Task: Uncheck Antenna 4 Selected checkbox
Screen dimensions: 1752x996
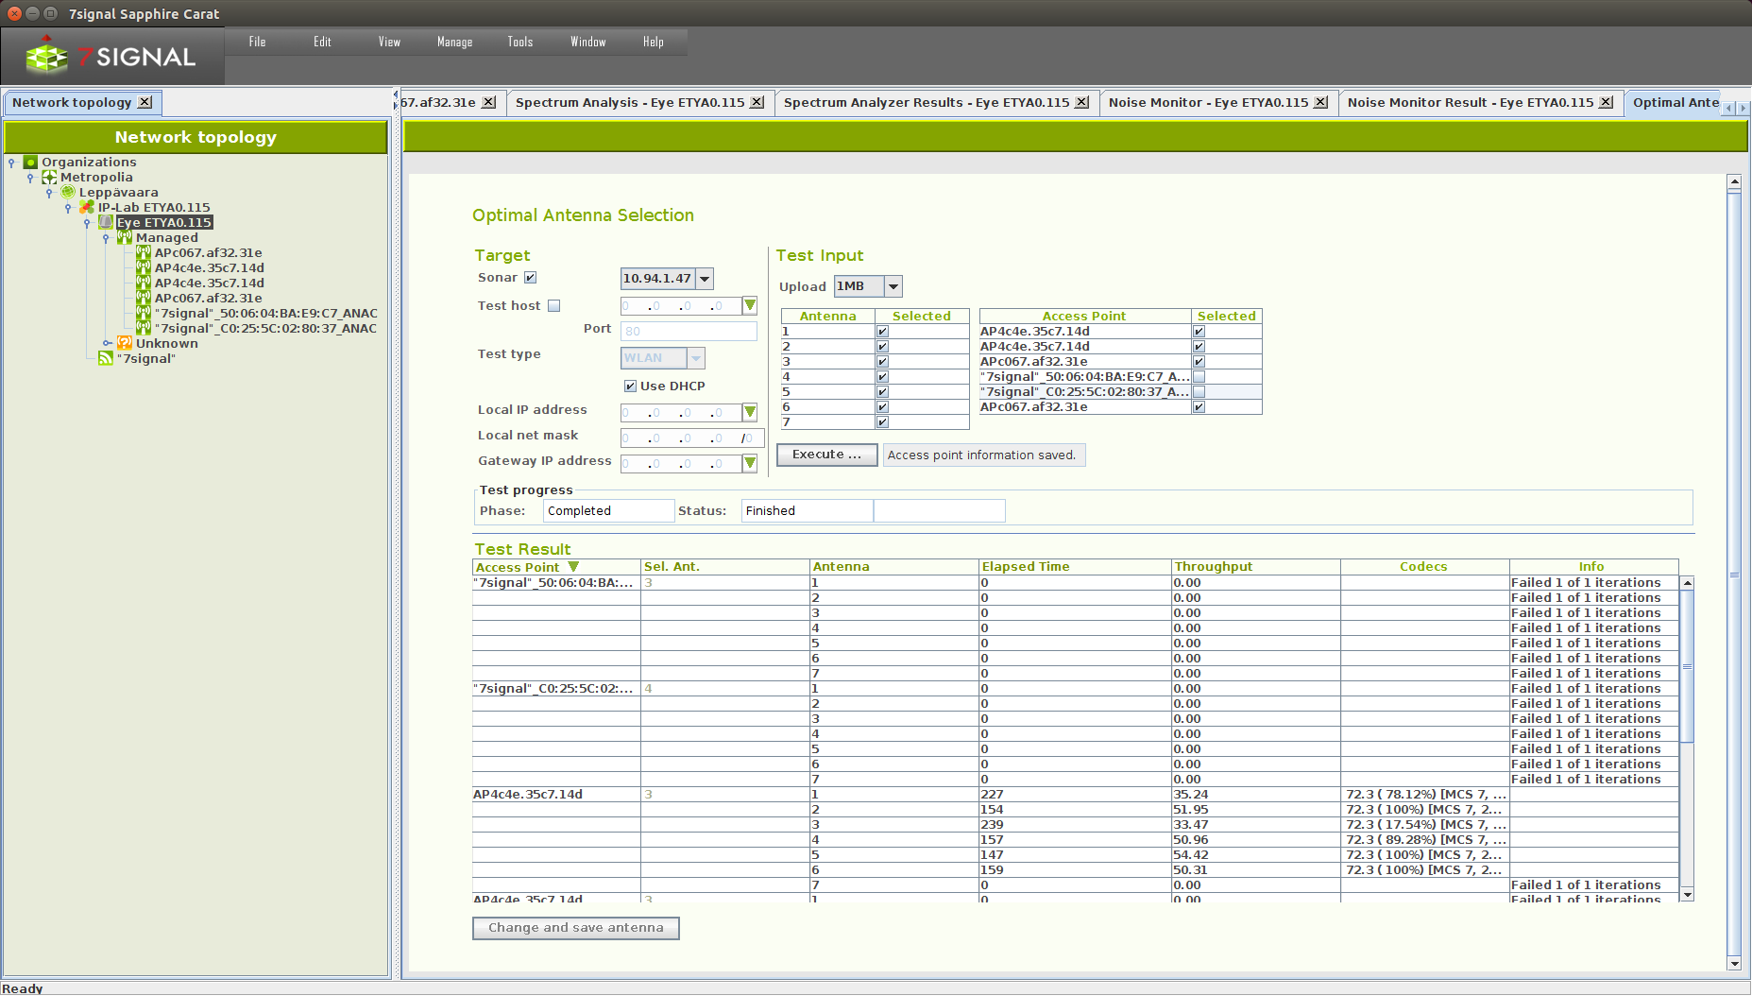Action: click(882, 377)
